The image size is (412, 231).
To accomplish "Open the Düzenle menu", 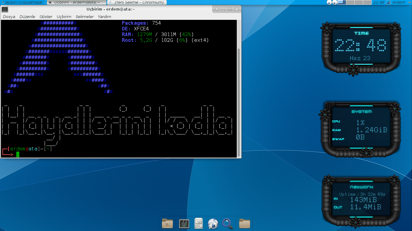I will pos(27,17).
